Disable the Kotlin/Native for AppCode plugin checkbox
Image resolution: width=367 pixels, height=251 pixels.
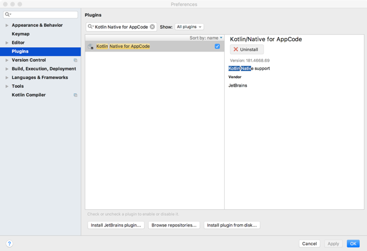[217, 47]
